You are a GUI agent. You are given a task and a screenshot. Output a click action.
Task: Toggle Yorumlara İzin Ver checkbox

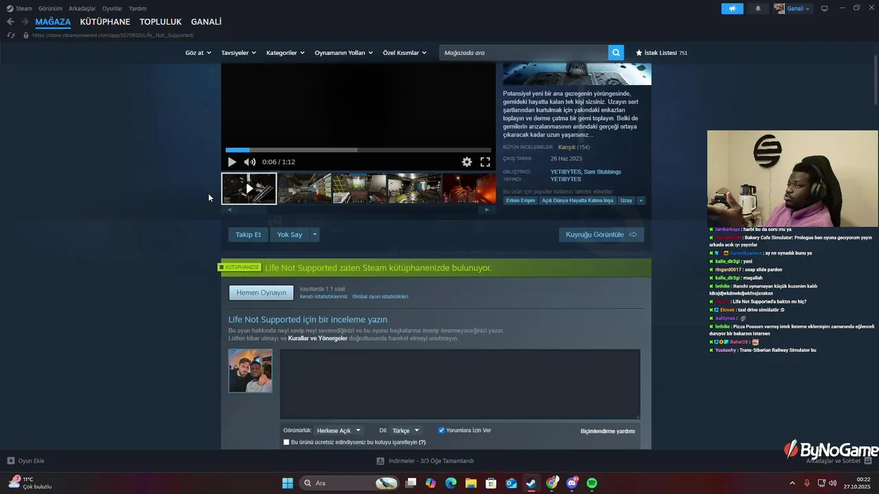(x=442, y=430)
